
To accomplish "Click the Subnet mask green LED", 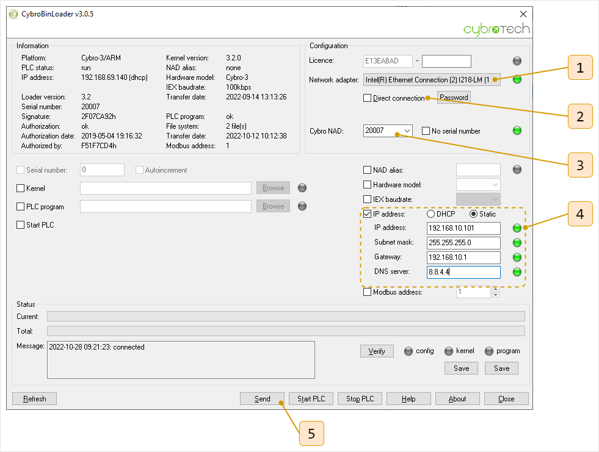I will coord(517,242).
